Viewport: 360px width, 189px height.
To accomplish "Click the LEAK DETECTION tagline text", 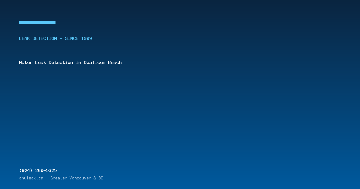I will 38,38.
